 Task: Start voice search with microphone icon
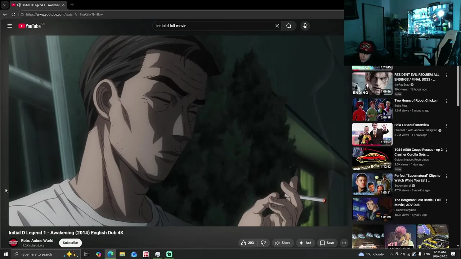(305, 26)
